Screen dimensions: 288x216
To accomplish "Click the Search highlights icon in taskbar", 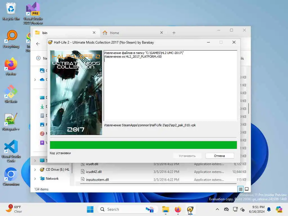I will tap(150, 209).
